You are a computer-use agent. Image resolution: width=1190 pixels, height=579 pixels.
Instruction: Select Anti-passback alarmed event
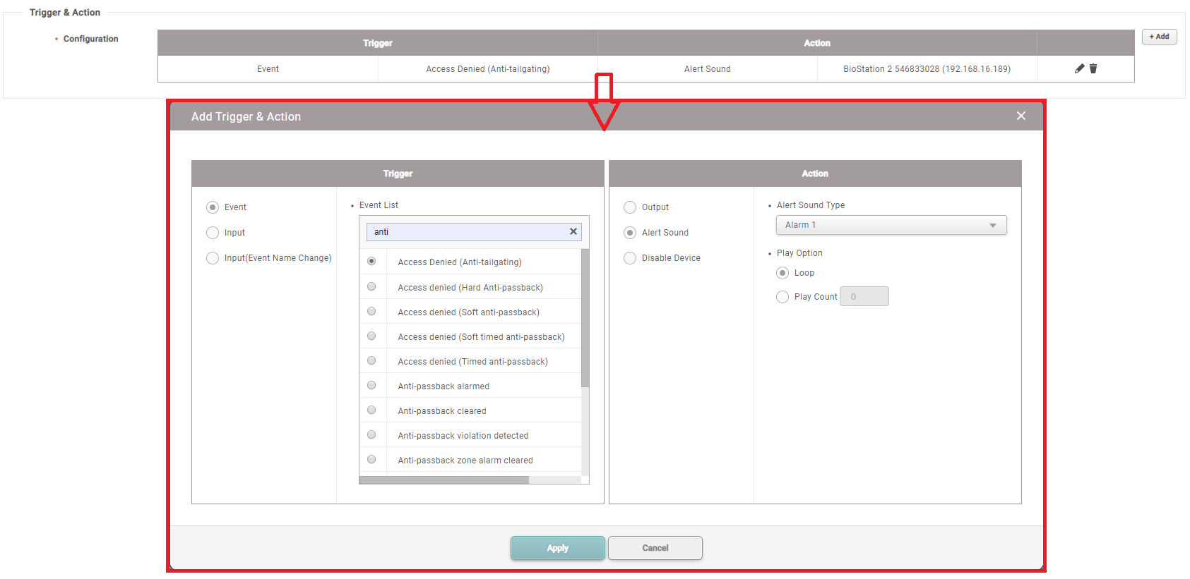point(371,386)
